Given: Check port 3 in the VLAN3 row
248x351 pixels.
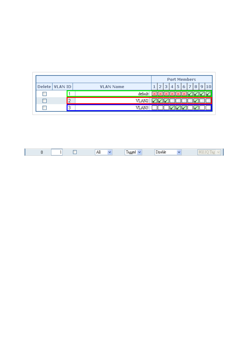Looking at the screenshot, I should [x=166, y=108].
